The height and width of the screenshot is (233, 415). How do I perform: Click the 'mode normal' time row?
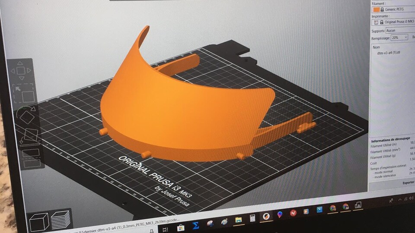coord(383,172)
